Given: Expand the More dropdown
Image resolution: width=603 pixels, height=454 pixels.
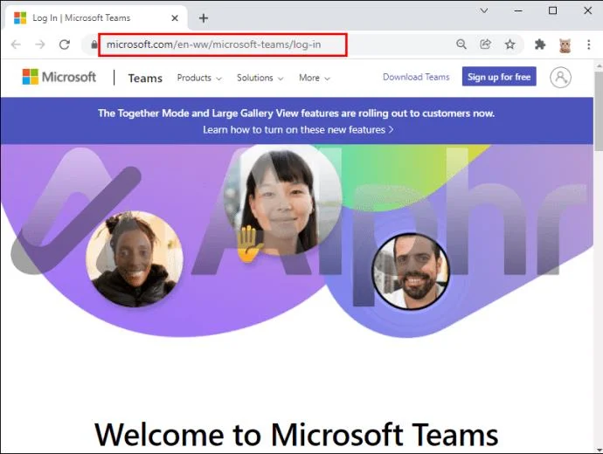Looking at the screenshot, I should pos(315,78).
